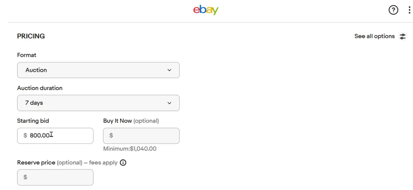Open the See all options link
The height and width of the screenshot is (190, 413).
pyautogui.click(x=375, y=36)
